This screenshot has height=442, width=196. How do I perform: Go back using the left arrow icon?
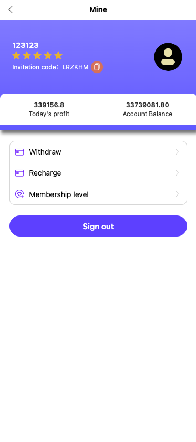[x=11, y=9]
